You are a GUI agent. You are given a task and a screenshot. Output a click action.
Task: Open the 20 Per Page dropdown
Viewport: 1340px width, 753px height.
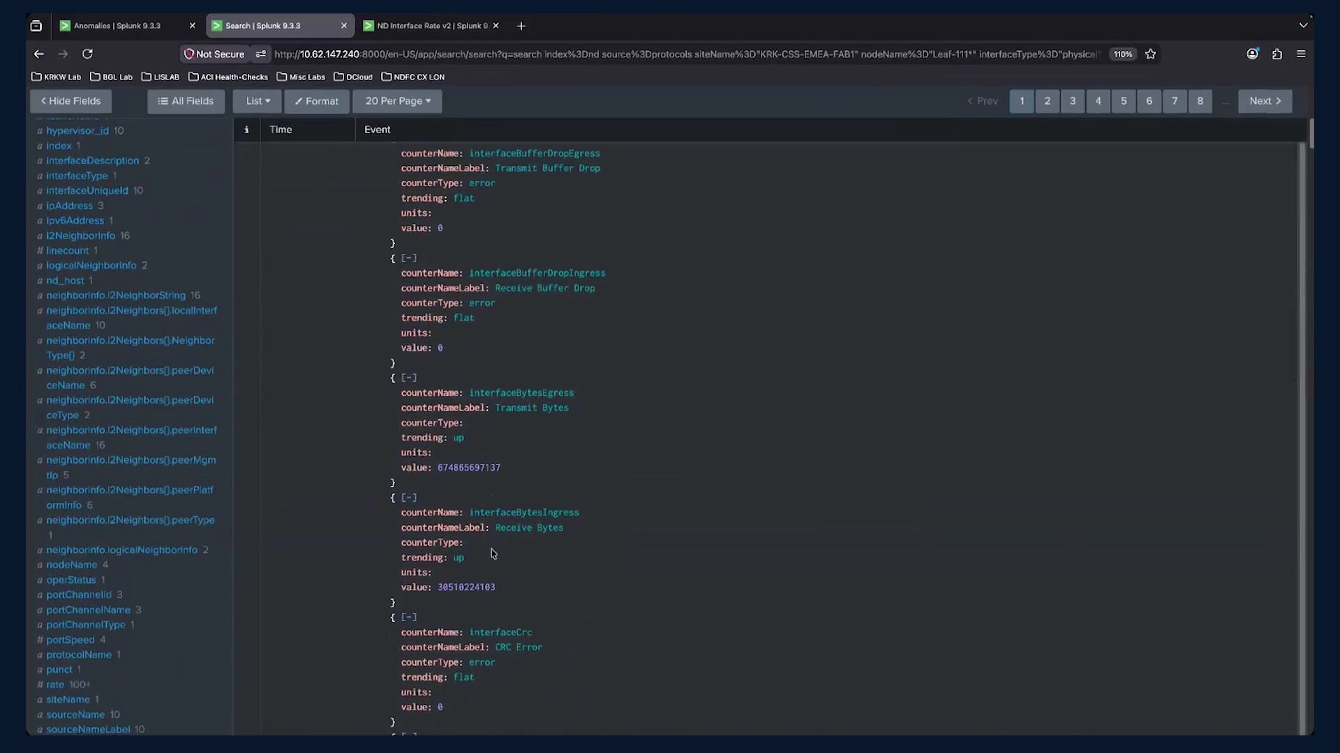coord(397,101)
